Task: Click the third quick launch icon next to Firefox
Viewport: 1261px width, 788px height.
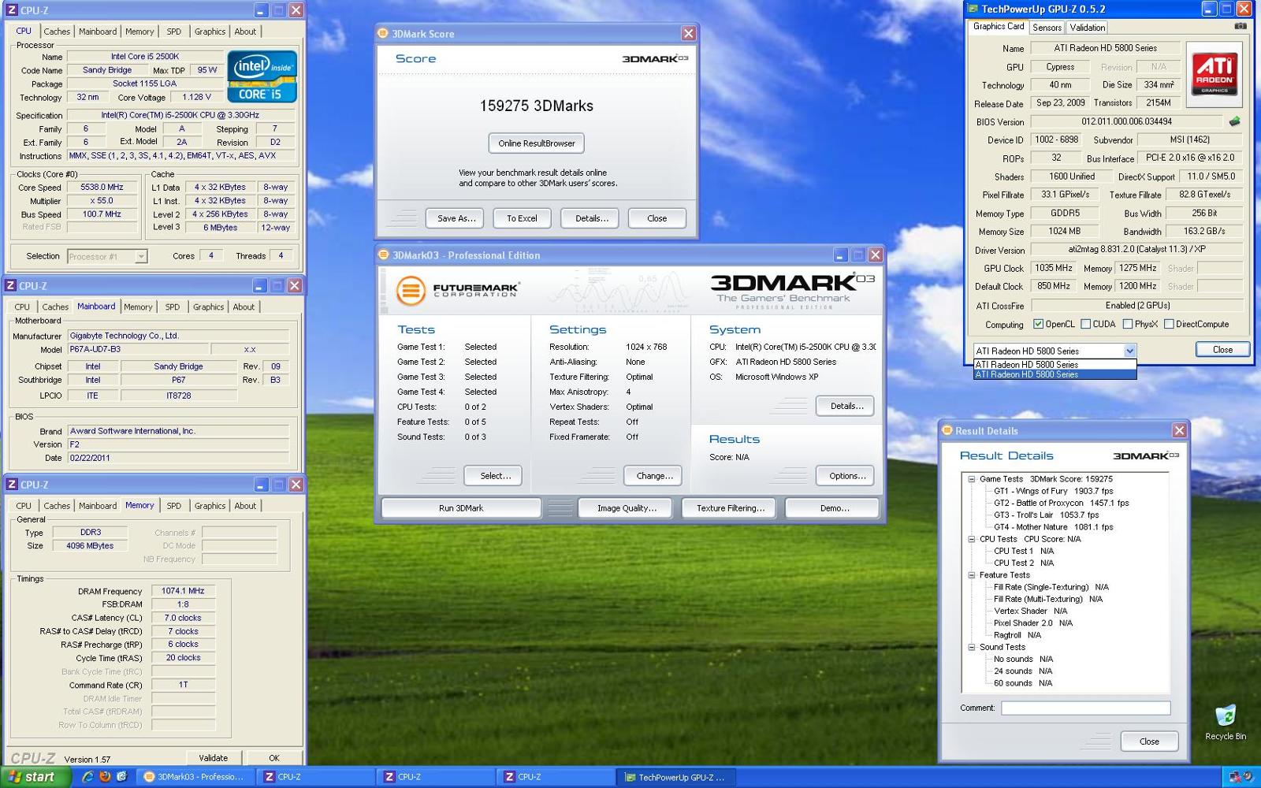Action: click(x=121, y=777)
